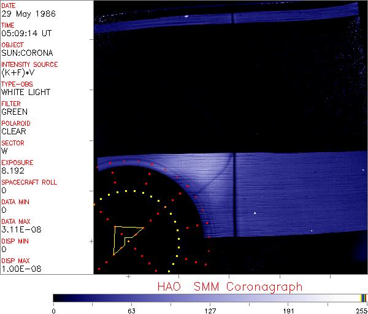
Task: Click the color bar tick label 63
Action: [132, 309]
